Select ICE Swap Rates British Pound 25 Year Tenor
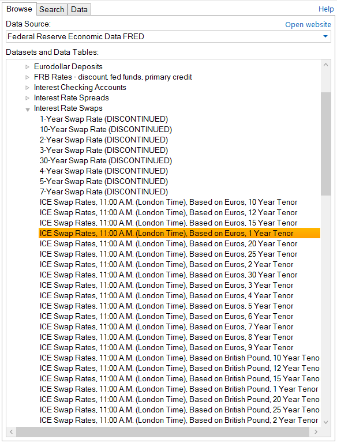 point(179,410)
